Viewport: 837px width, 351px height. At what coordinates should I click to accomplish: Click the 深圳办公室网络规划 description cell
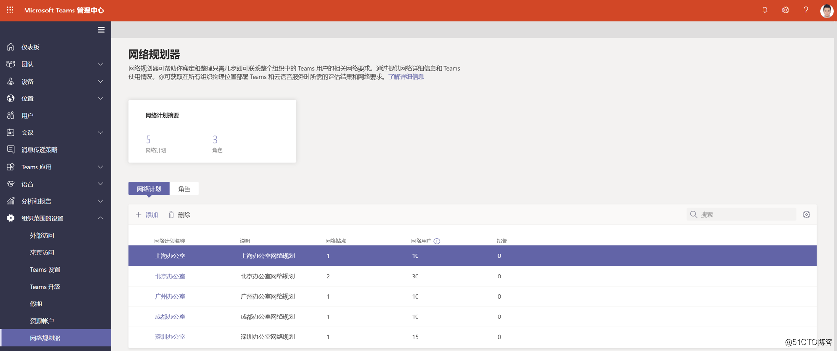pyautogui.click(x=268, y=337)
